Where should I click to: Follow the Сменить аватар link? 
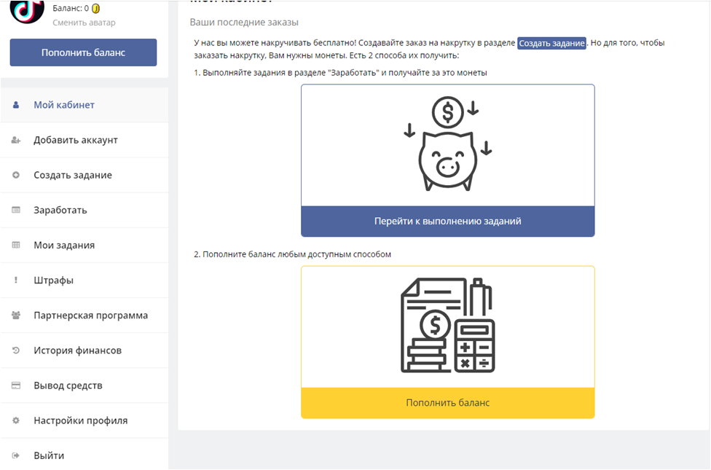click(x=84, y=23)
